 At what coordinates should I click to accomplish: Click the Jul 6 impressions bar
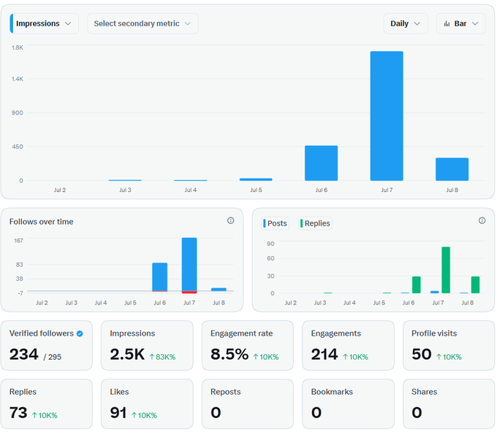pos(321,163)
